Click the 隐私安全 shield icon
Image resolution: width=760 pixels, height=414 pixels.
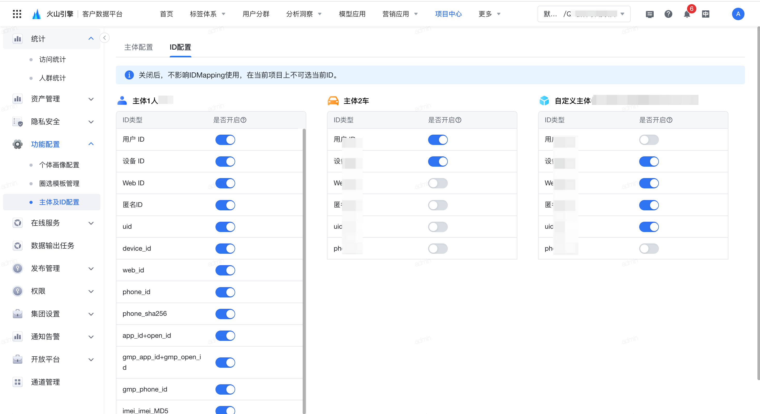[x=18, y=121]
